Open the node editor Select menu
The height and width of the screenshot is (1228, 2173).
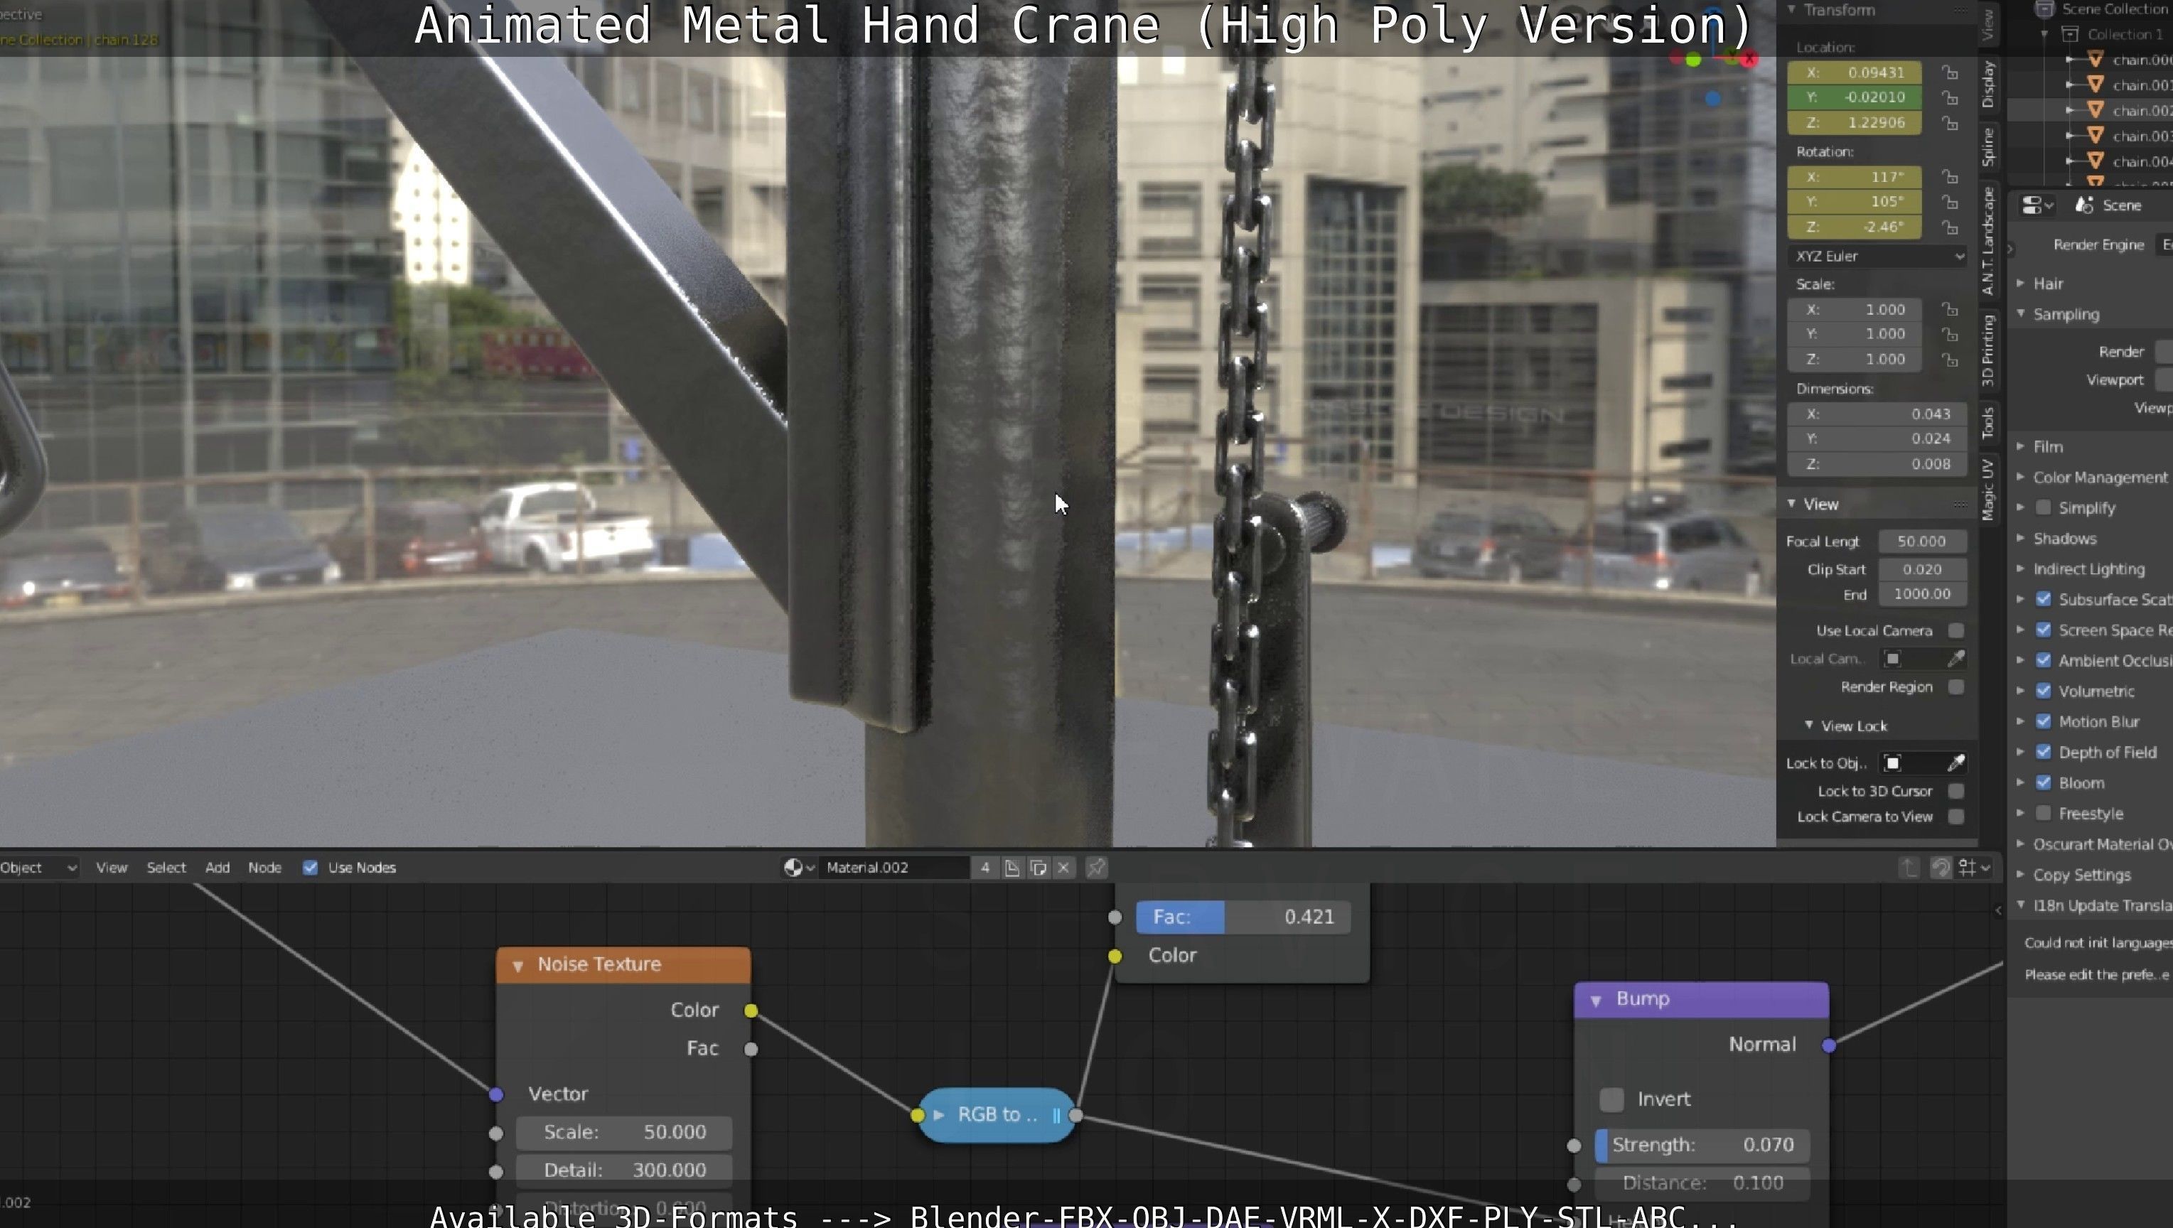tap(166, 867)
